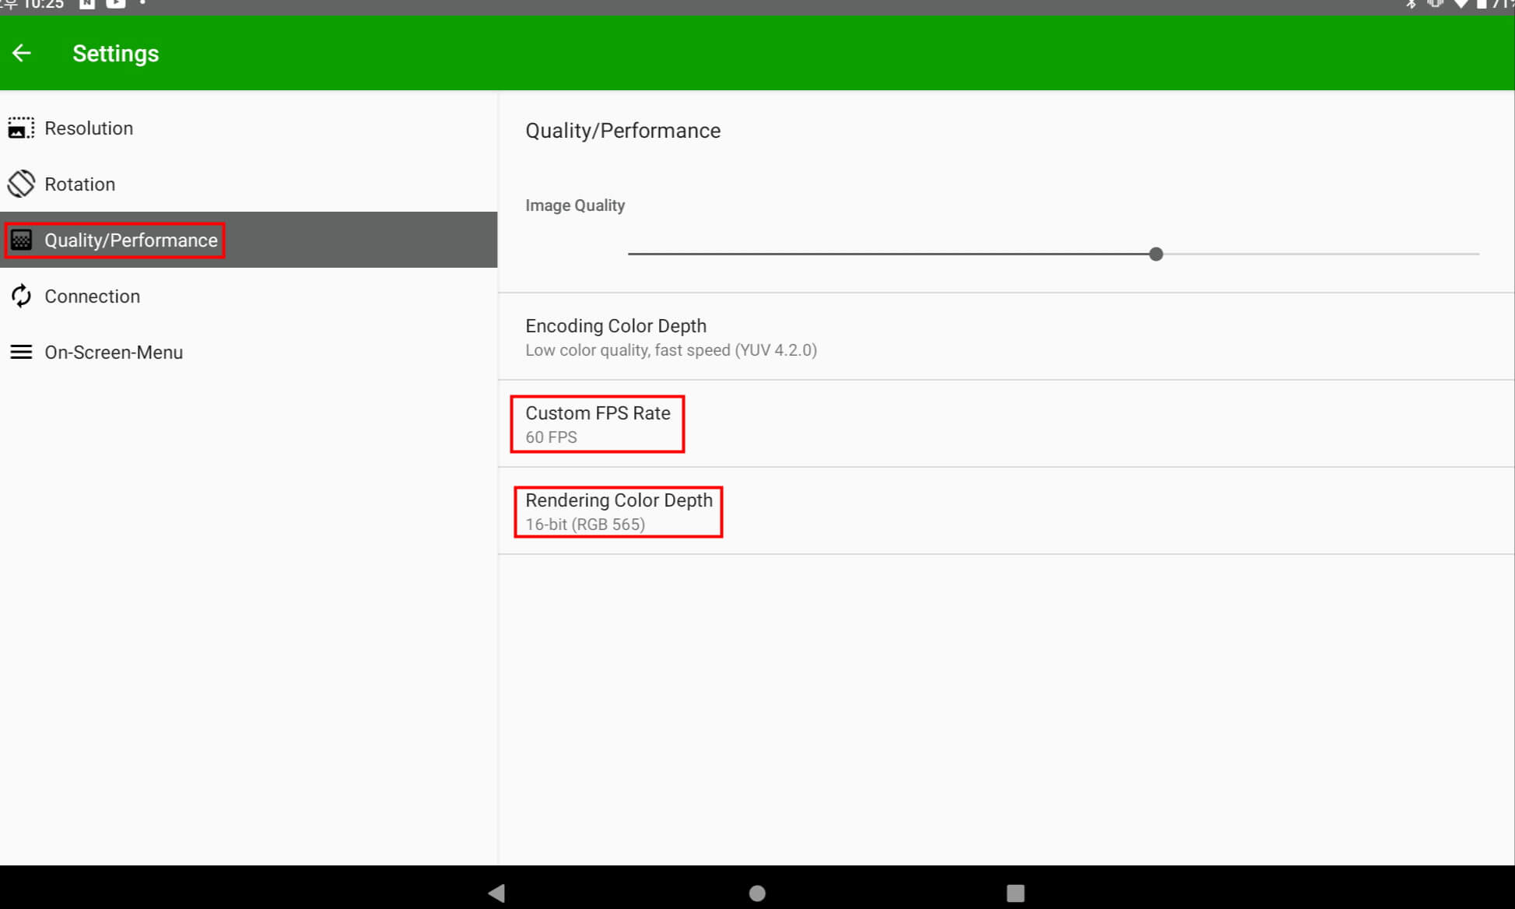Click the 60 FPS value text

551,437
